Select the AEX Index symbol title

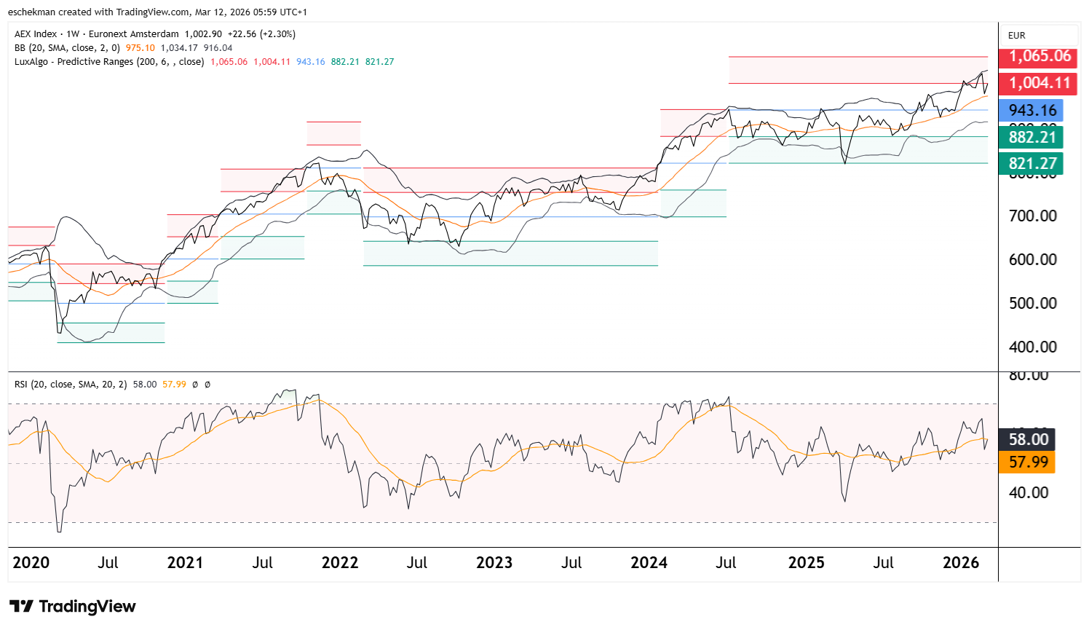click(x=35, y=34)
